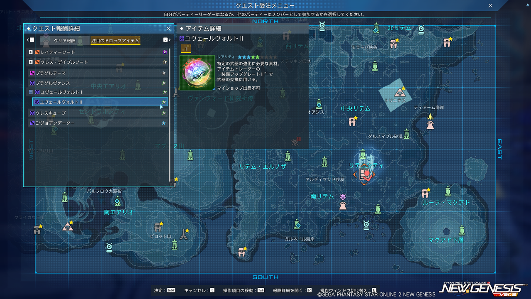The height and width of the screenshot is (299, 531).
Task: Click the green diamond device left of 北リテム
Action: click(376, 28)
